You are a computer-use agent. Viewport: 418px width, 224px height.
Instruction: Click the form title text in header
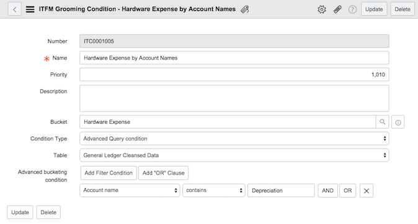tap(137, 9)
